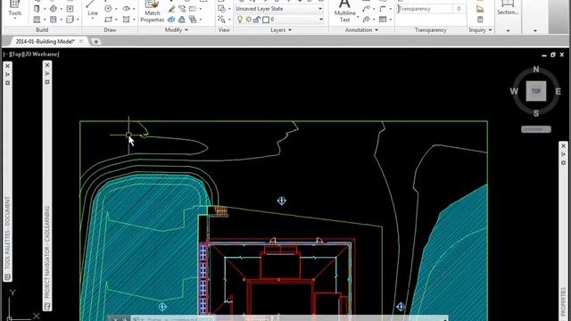Image resolution: width=571 pixels, height=321 pixels.
Task: Select the Ellipse tool in Draw panel
Action: pyautogui.click(x=127, y=8)
